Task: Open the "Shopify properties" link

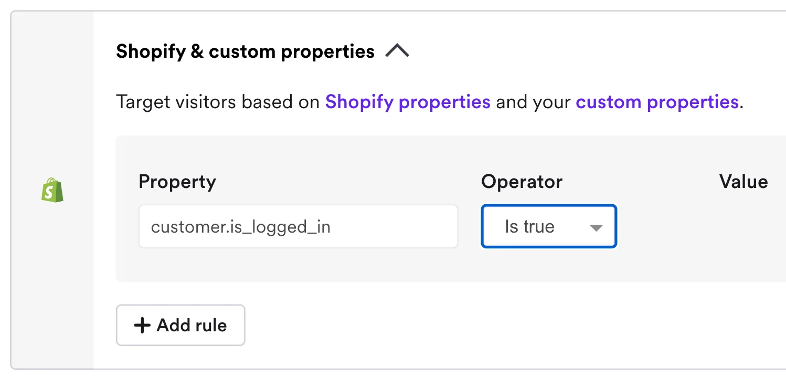Action: click(408, 102)
